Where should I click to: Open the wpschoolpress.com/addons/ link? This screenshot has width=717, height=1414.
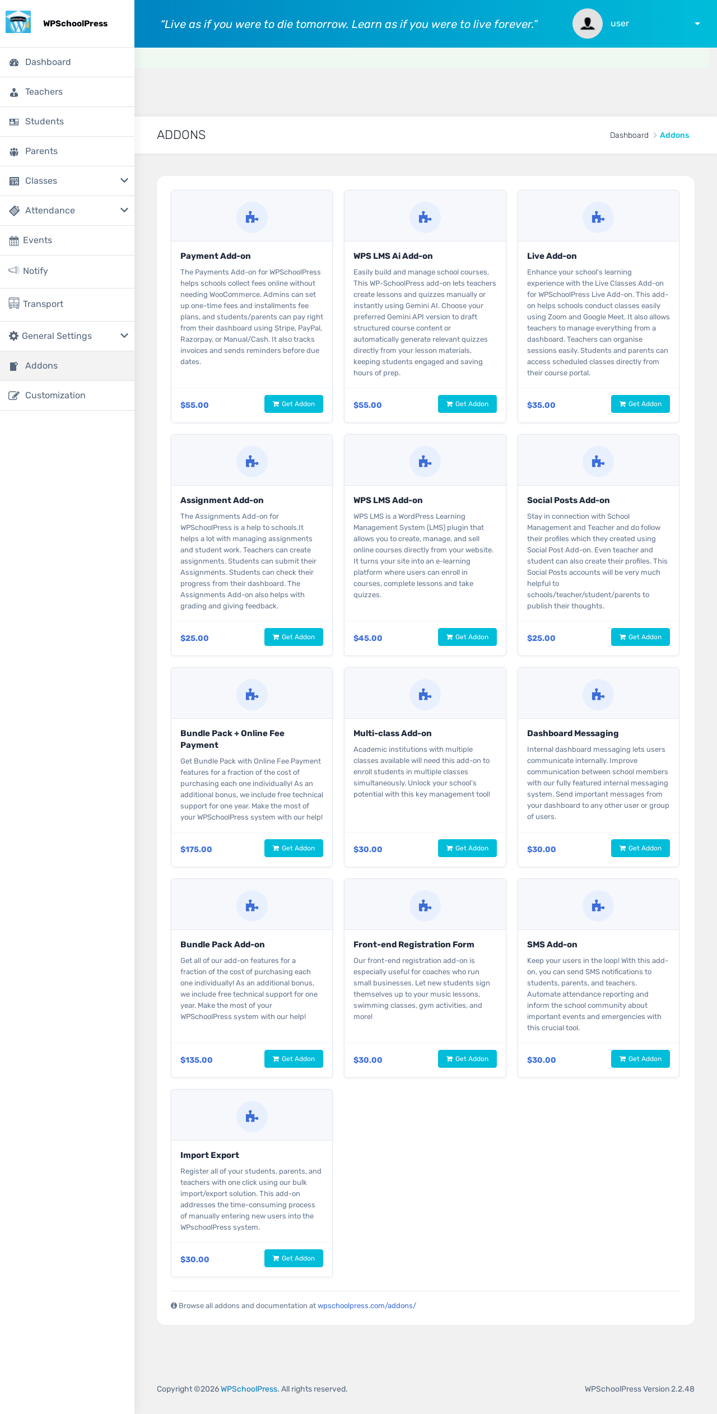367,1306
